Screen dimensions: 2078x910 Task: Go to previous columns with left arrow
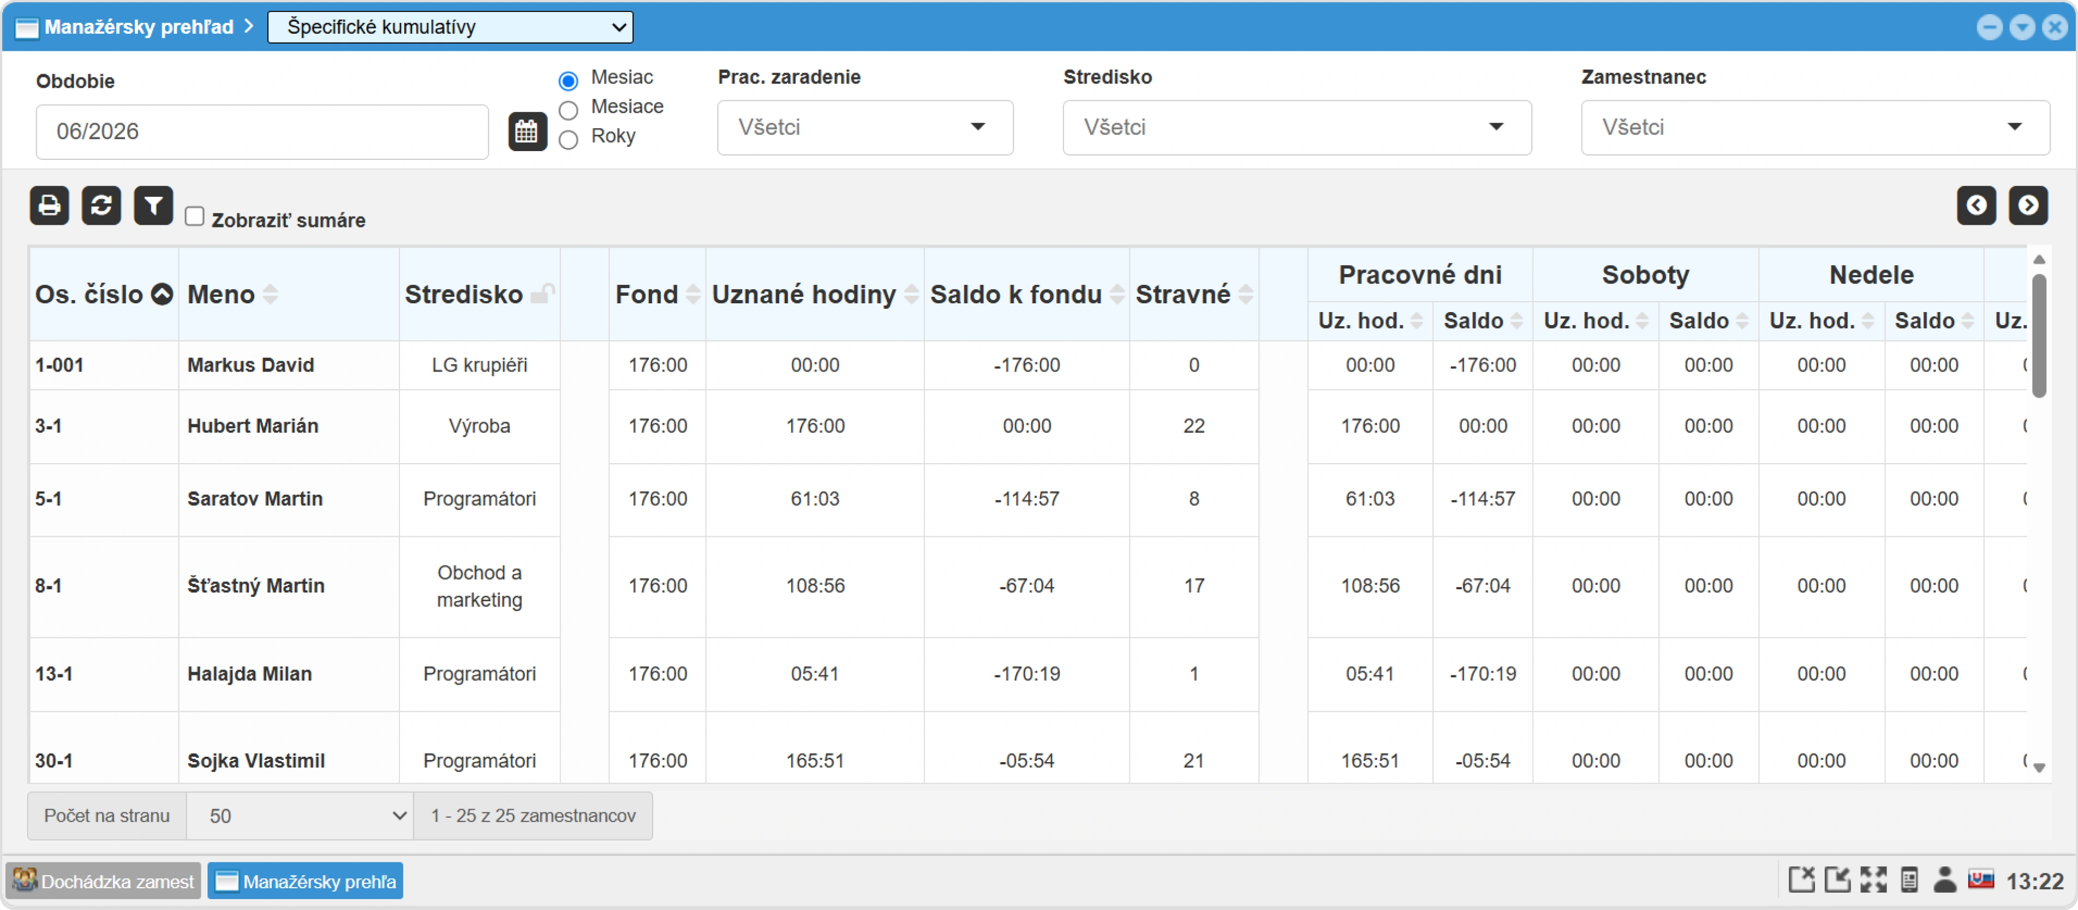[1977, 206]
